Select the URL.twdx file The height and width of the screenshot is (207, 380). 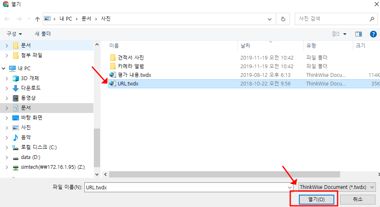128,84
